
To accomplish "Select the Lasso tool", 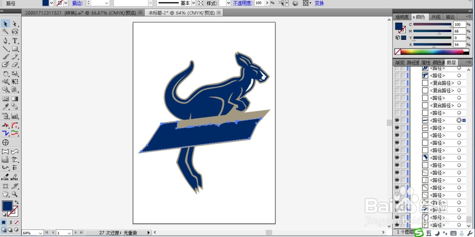I will 15,31.
